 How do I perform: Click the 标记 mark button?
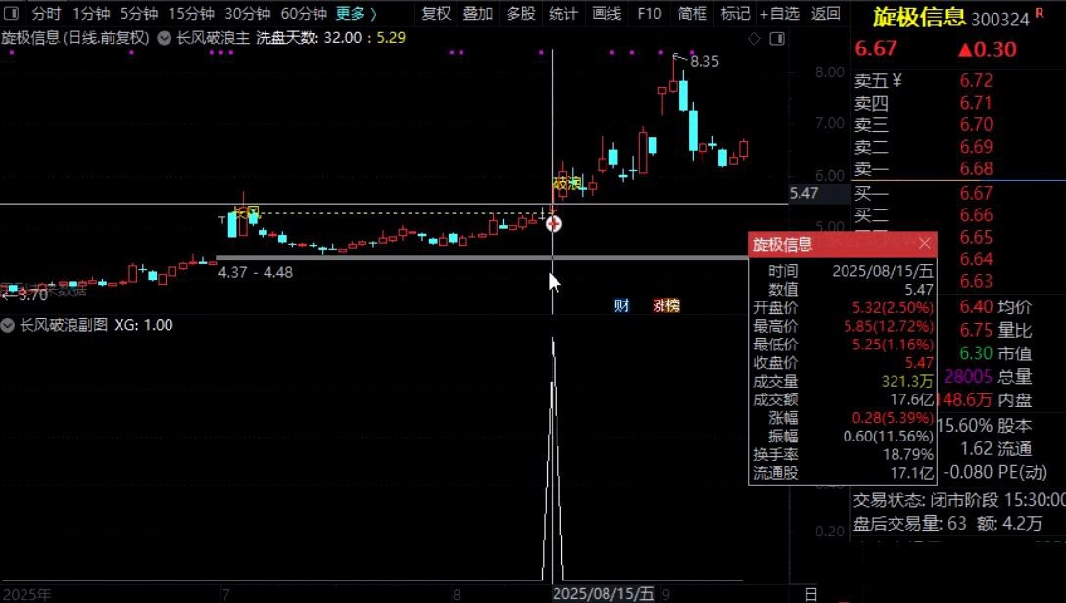click(x=735, y=13)
